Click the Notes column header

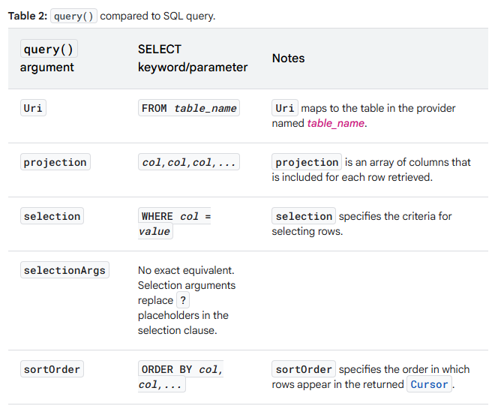click(x=288, y=58)
